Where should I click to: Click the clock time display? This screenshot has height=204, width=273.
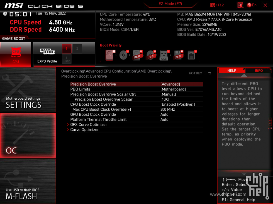click(20, 14)
